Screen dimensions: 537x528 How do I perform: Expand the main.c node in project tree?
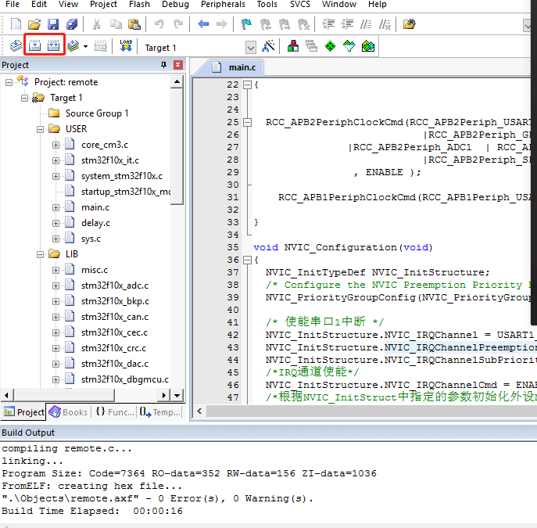click(x=56, y=207)
